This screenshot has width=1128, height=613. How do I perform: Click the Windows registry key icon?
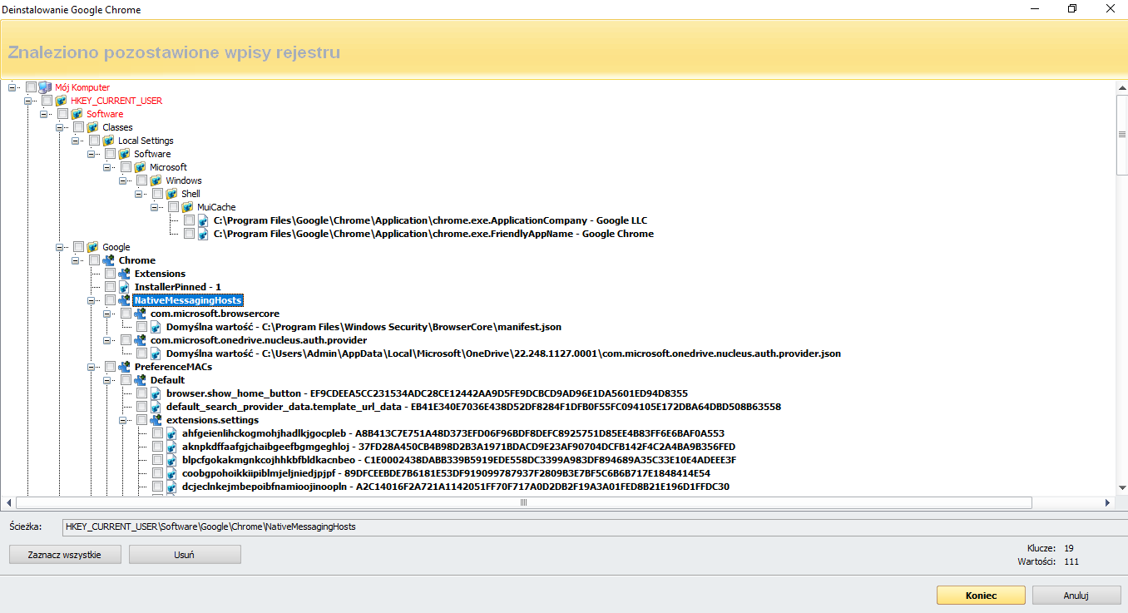[x=156, y=180]
